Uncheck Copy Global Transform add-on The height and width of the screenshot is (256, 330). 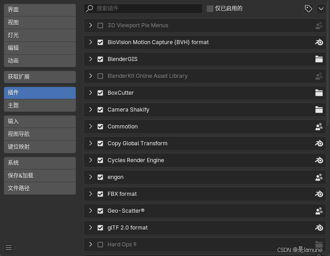pos(100,143)
